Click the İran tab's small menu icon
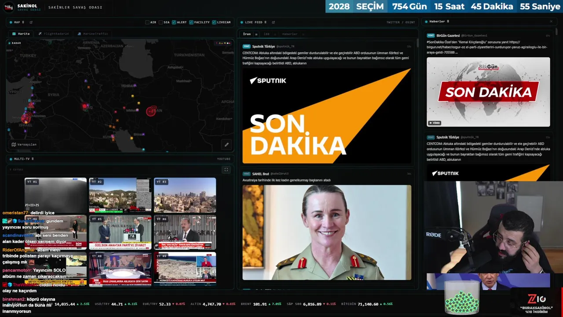Image resolution: width=563 pixels, height=317 pixels. tap(256, 34)
